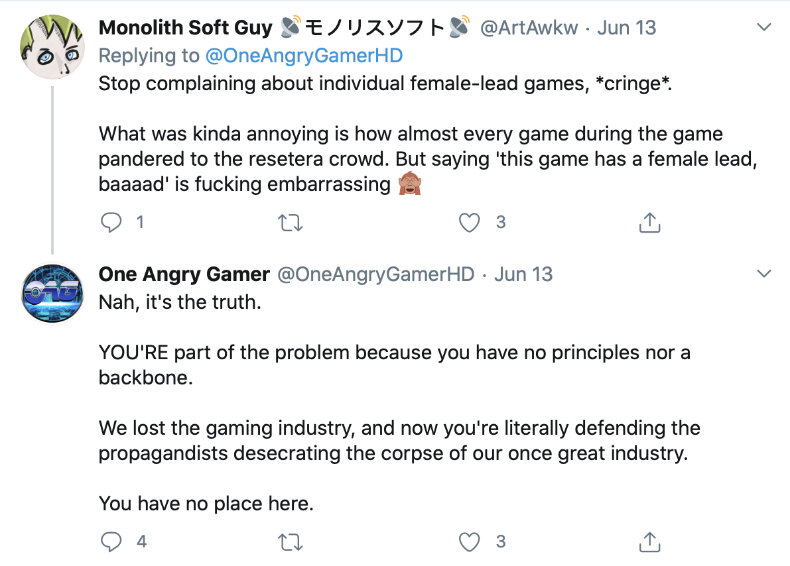Click the @OneAngryGamerHD handle beside One Angry Gamer
Viewport: 790px width, 566px height.
pyautogui.click(x=375, y=274)
